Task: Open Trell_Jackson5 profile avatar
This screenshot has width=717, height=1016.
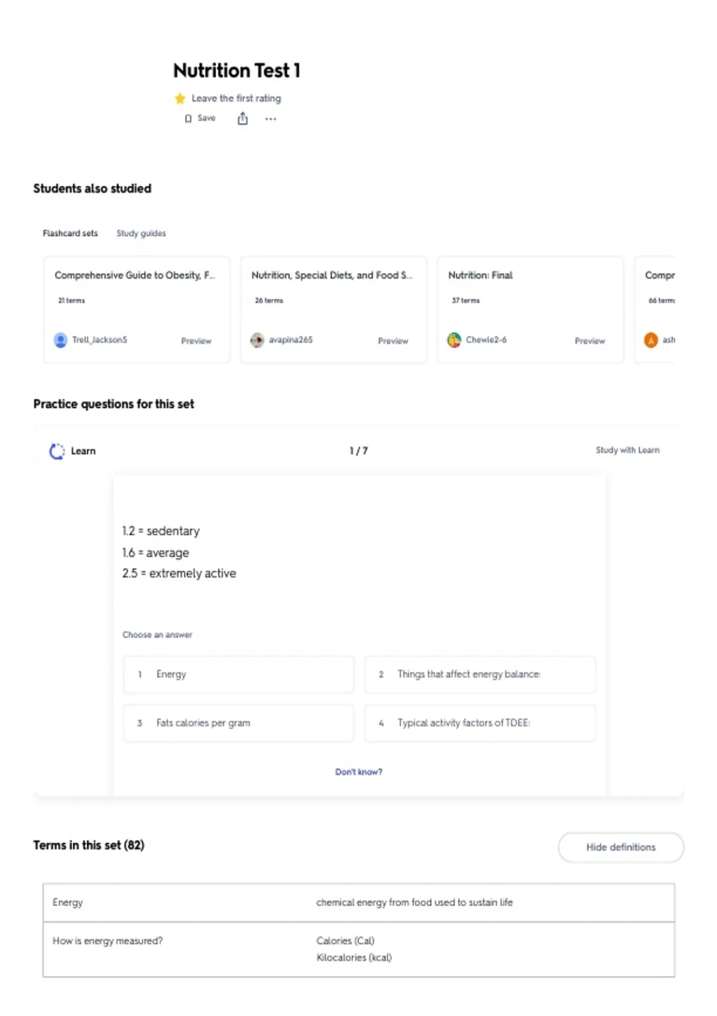Action: point(60,340)
